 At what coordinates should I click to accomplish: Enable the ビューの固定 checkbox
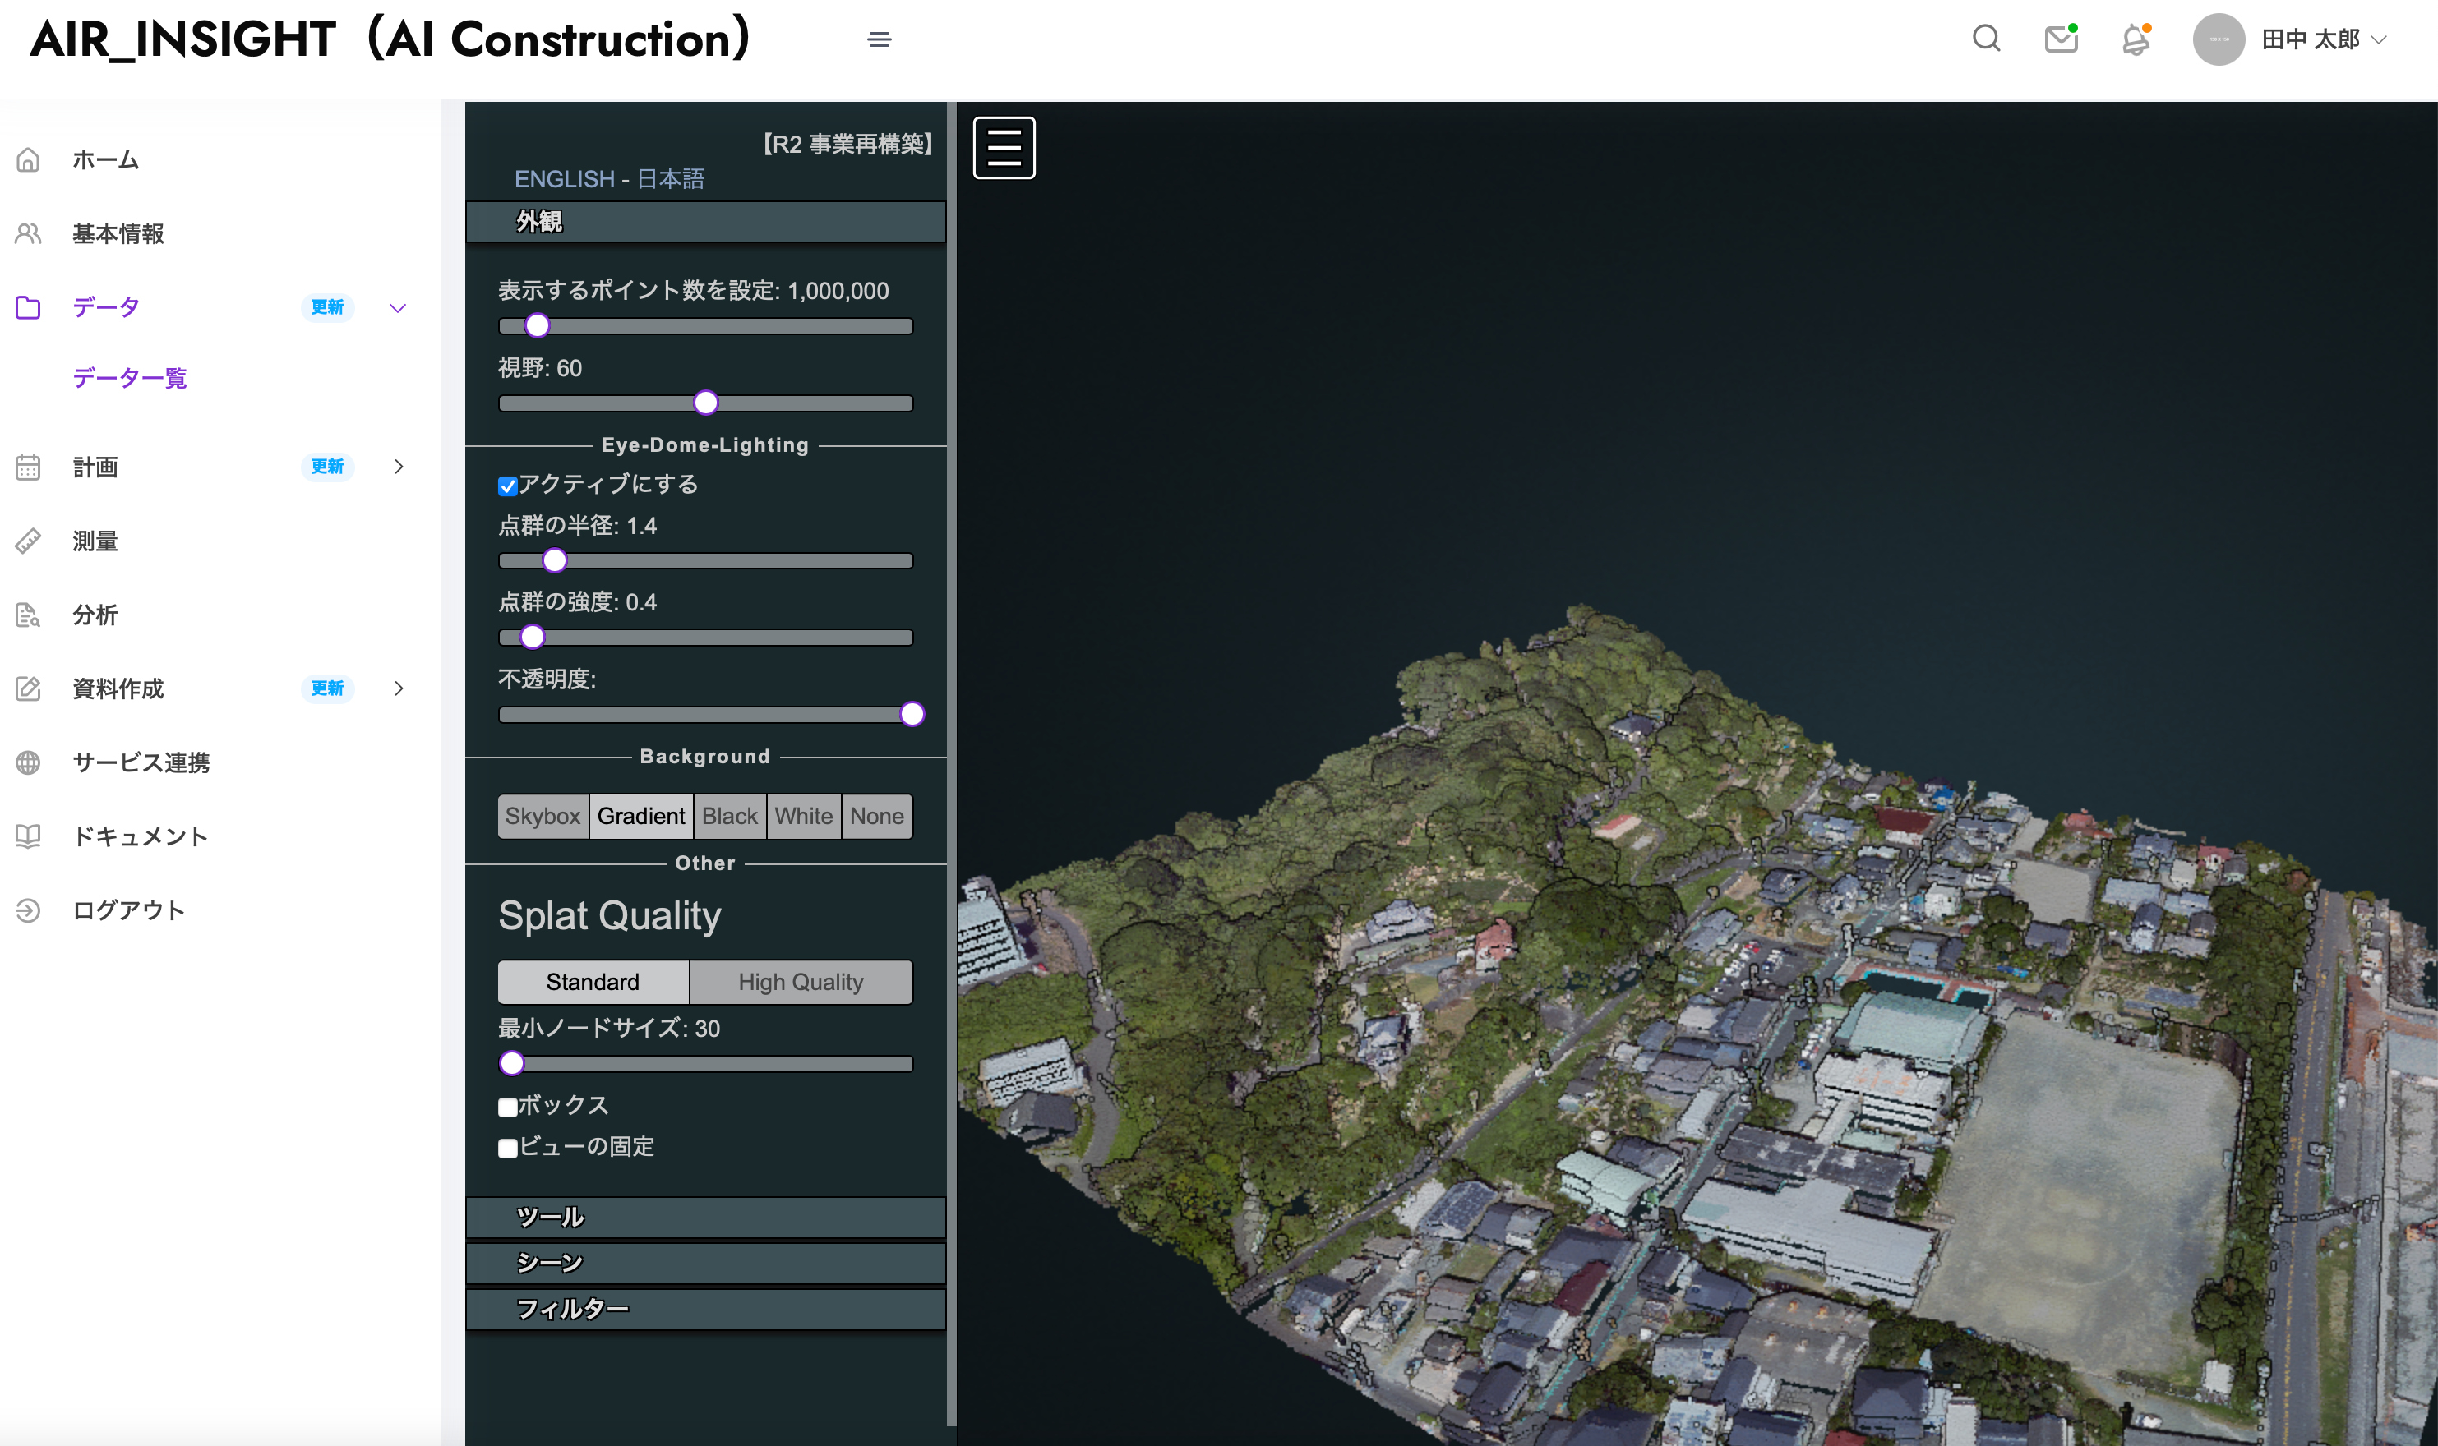tap(508, 1148)
